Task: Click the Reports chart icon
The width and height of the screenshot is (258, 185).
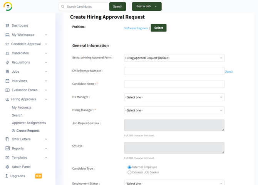Action: coord(7,148)
